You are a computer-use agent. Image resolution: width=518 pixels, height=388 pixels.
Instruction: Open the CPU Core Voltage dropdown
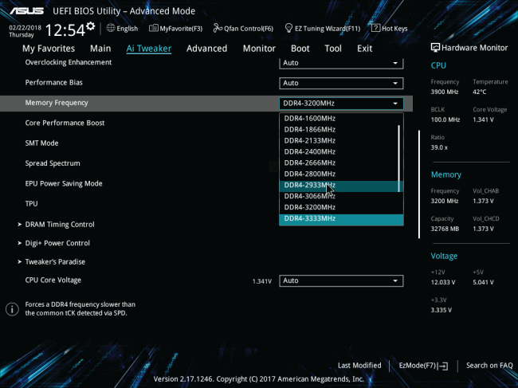coord(341,280)
